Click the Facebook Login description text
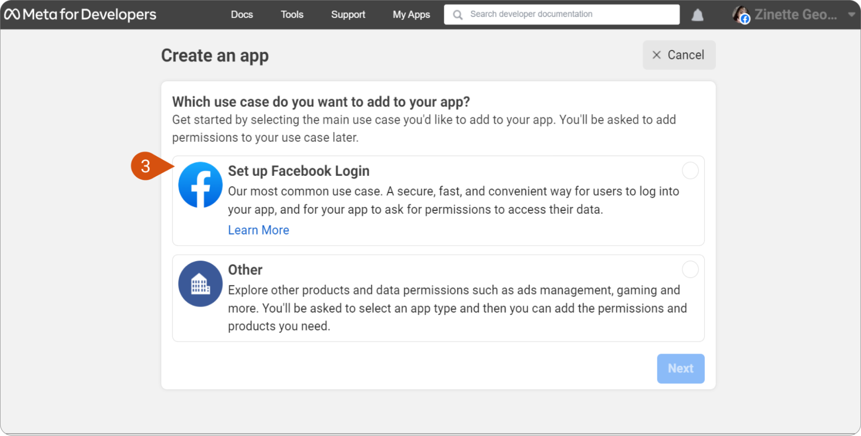 coord(453,200)
